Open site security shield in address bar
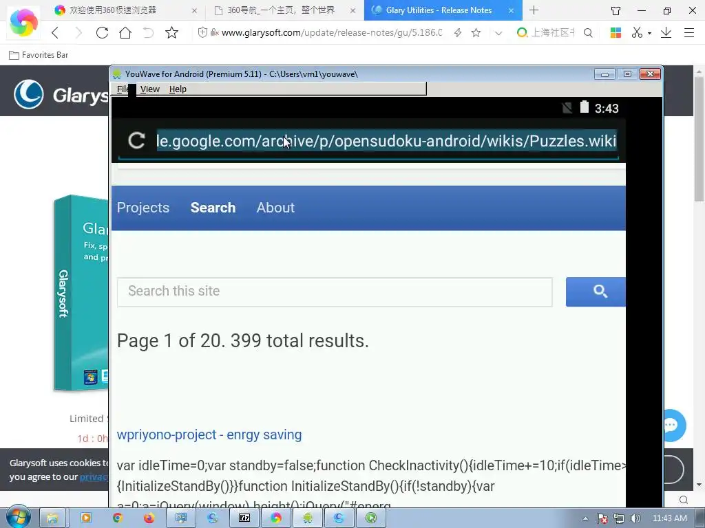The height and width of the screenshot is (528, 705). [x=202, y=32]
